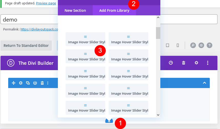Click the section move icon

[x=14, y=83]
